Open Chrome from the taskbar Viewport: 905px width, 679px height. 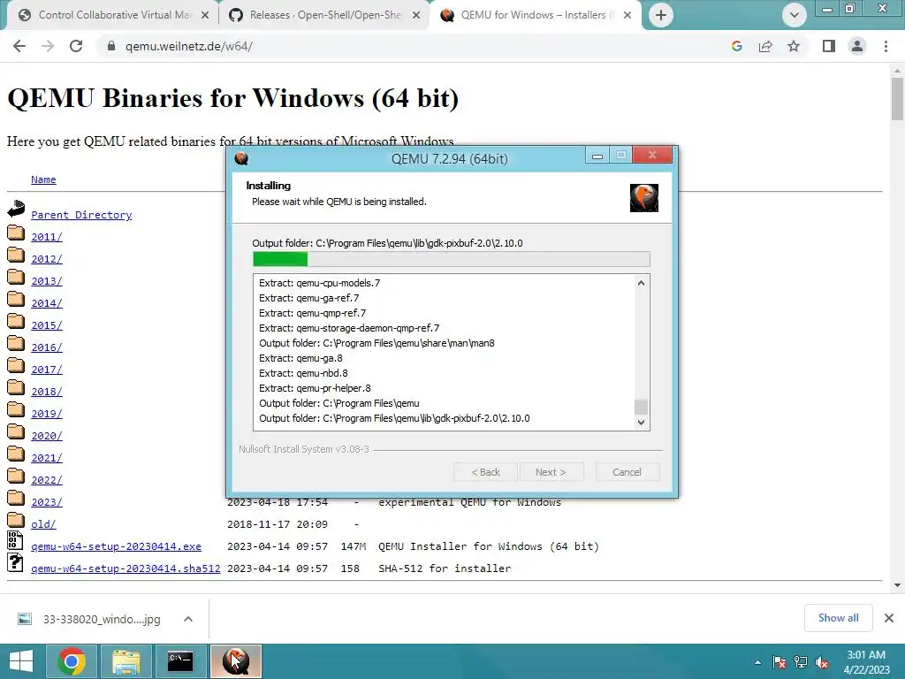72,661
